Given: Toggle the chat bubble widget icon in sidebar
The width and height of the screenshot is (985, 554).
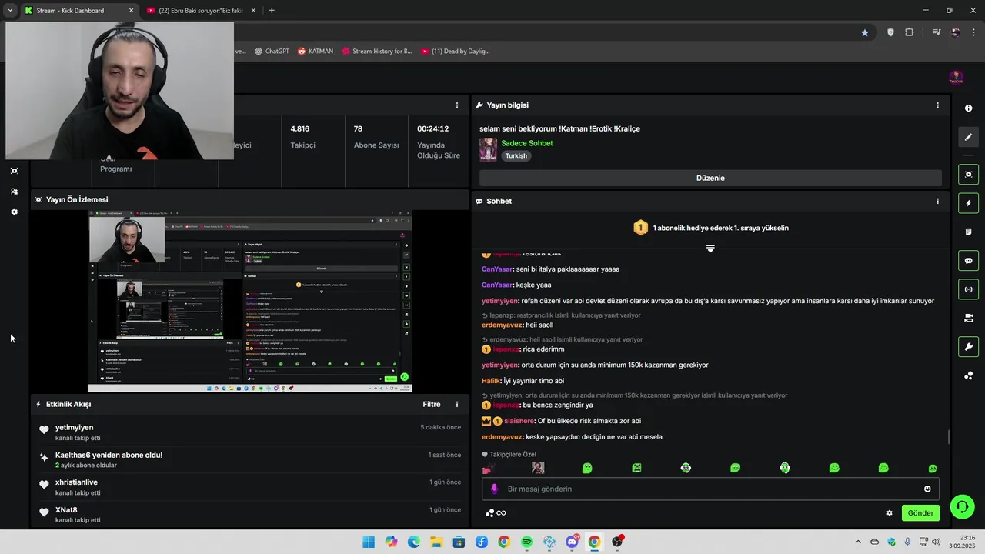Looking at the screenshot, I should pyautogui.click(x=968, y=261).
